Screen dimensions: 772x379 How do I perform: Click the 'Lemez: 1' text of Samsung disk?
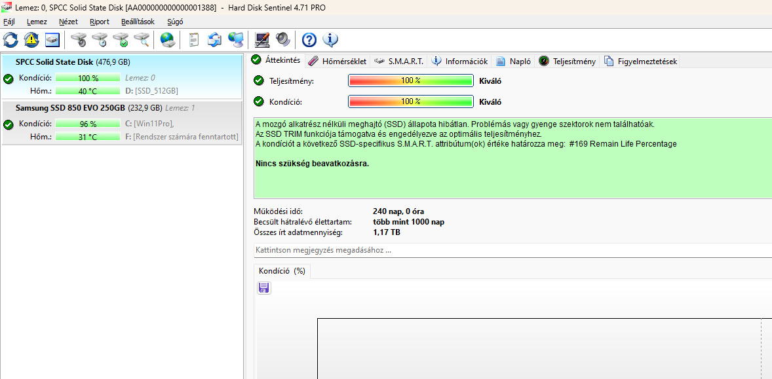click(x=180, y=107)
